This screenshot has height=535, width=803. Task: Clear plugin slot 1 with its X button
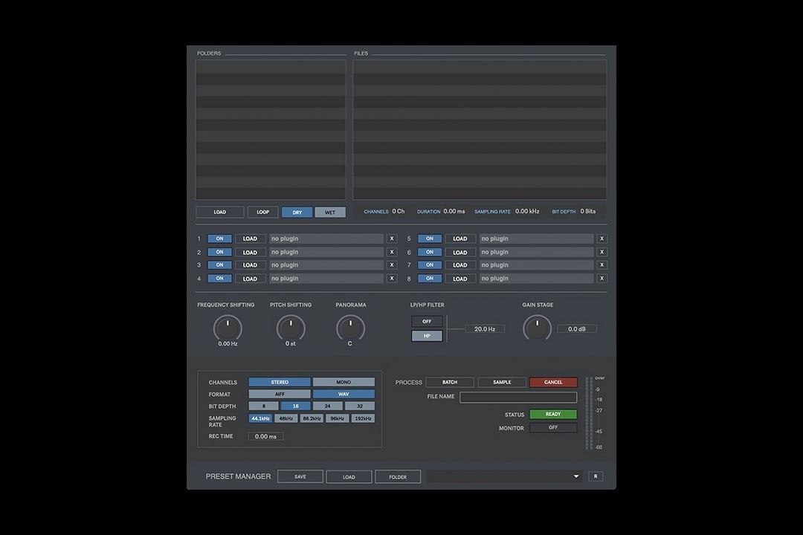point(392,239)
